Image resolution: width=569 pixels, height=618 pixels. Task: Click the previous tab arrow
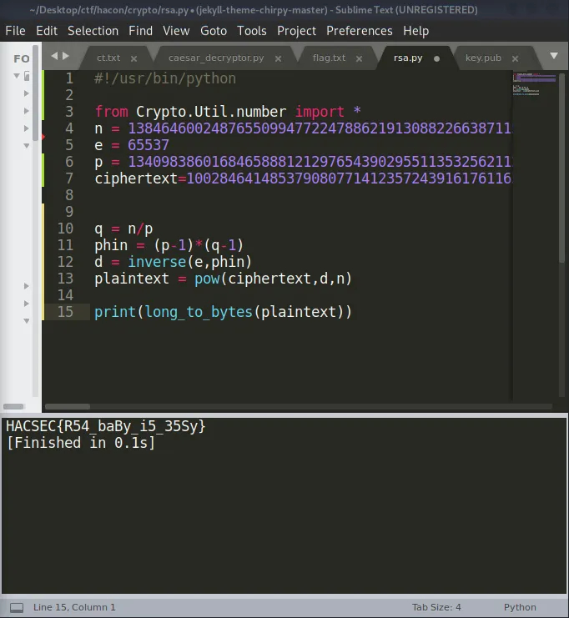(54, 57)
